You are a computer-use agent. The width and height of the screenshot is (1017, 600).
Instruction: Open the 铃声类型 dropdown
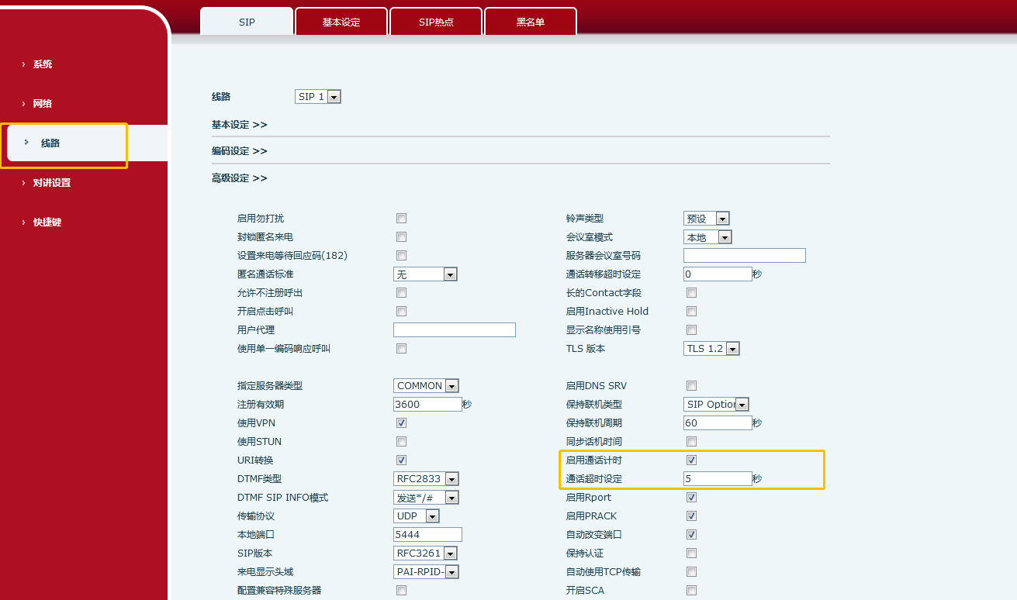point(706,219)
